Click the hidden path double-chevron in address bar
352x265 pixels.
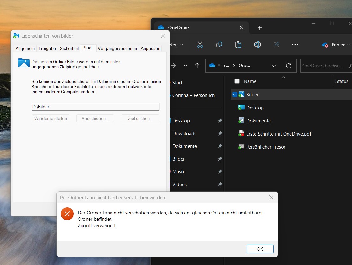219,65
